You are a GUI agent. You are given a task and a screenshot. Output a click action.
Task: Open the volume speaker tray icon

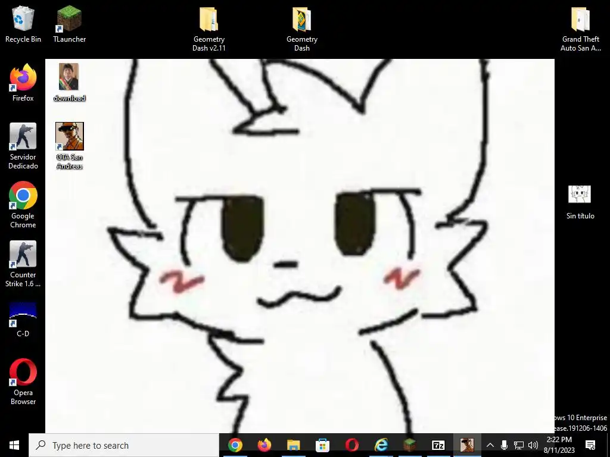(533, 445)
